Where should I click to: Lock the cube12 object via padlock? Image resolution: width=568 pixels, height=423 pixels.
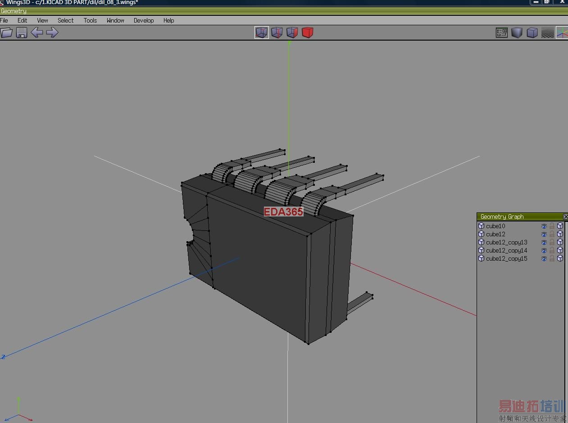pyautogui.click(x=552, y=234)
